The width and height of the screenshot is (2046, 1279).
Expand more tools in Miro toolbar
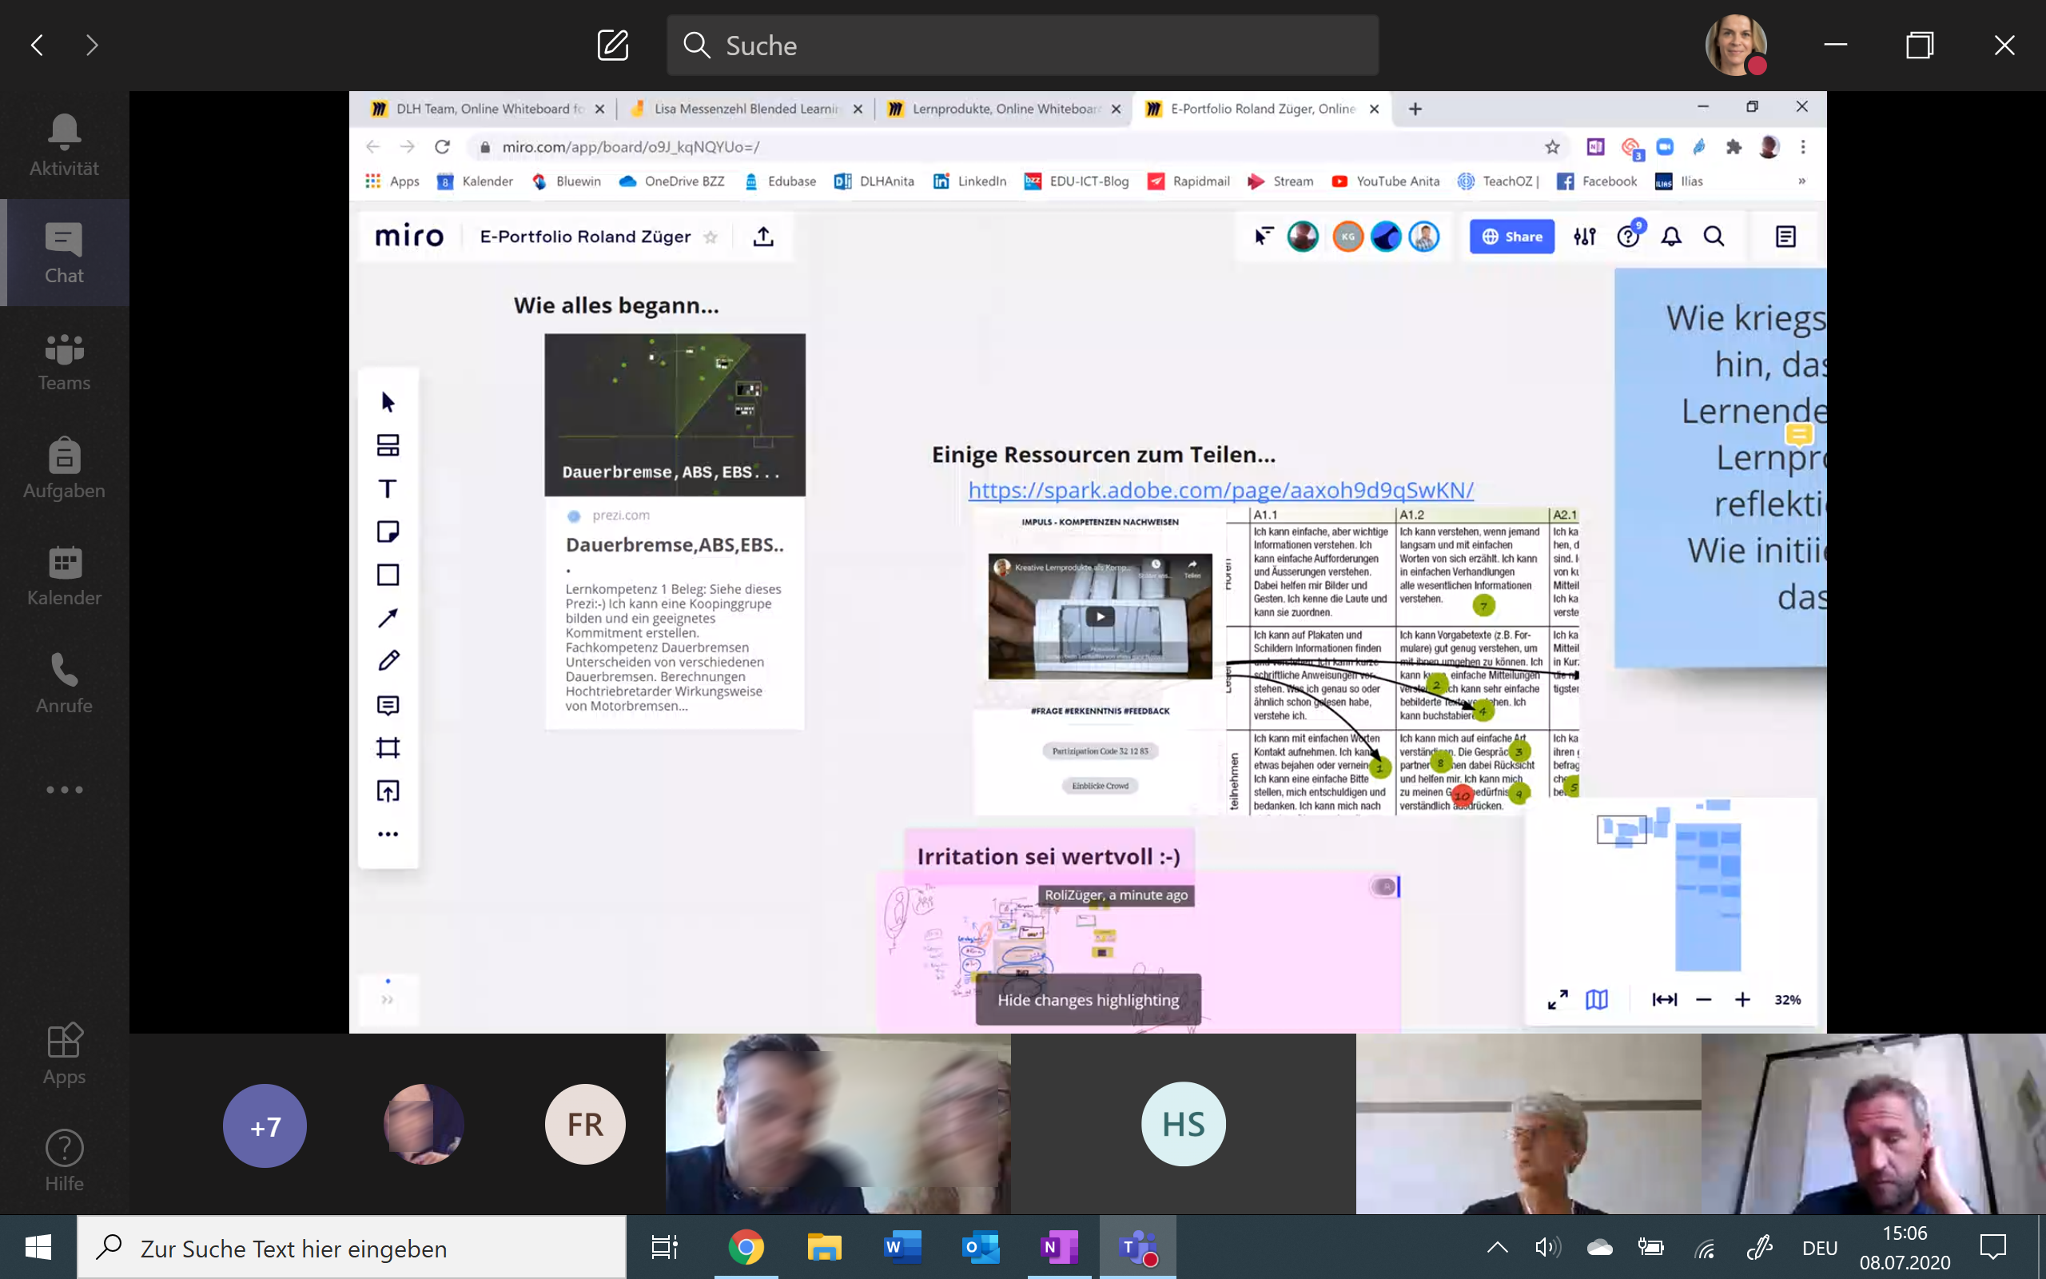tap(388, 834)
